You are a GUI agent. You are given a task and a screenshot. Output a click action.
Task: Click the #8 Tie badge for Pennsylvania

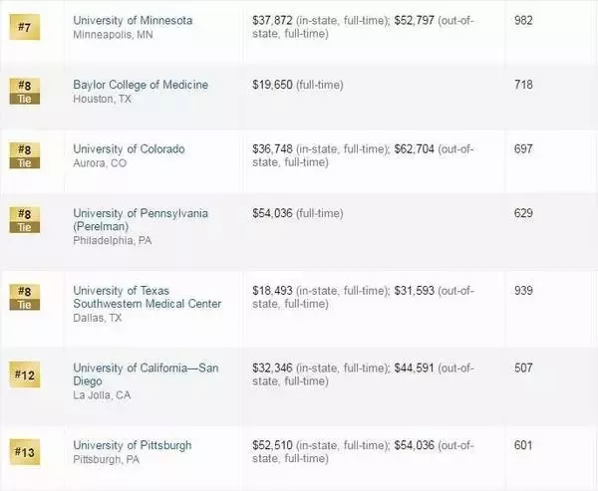click(x=24, y=220)
